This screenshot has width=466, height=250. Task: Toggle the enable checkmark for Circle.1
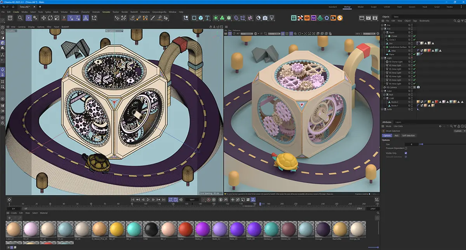(x=414, y=40)
